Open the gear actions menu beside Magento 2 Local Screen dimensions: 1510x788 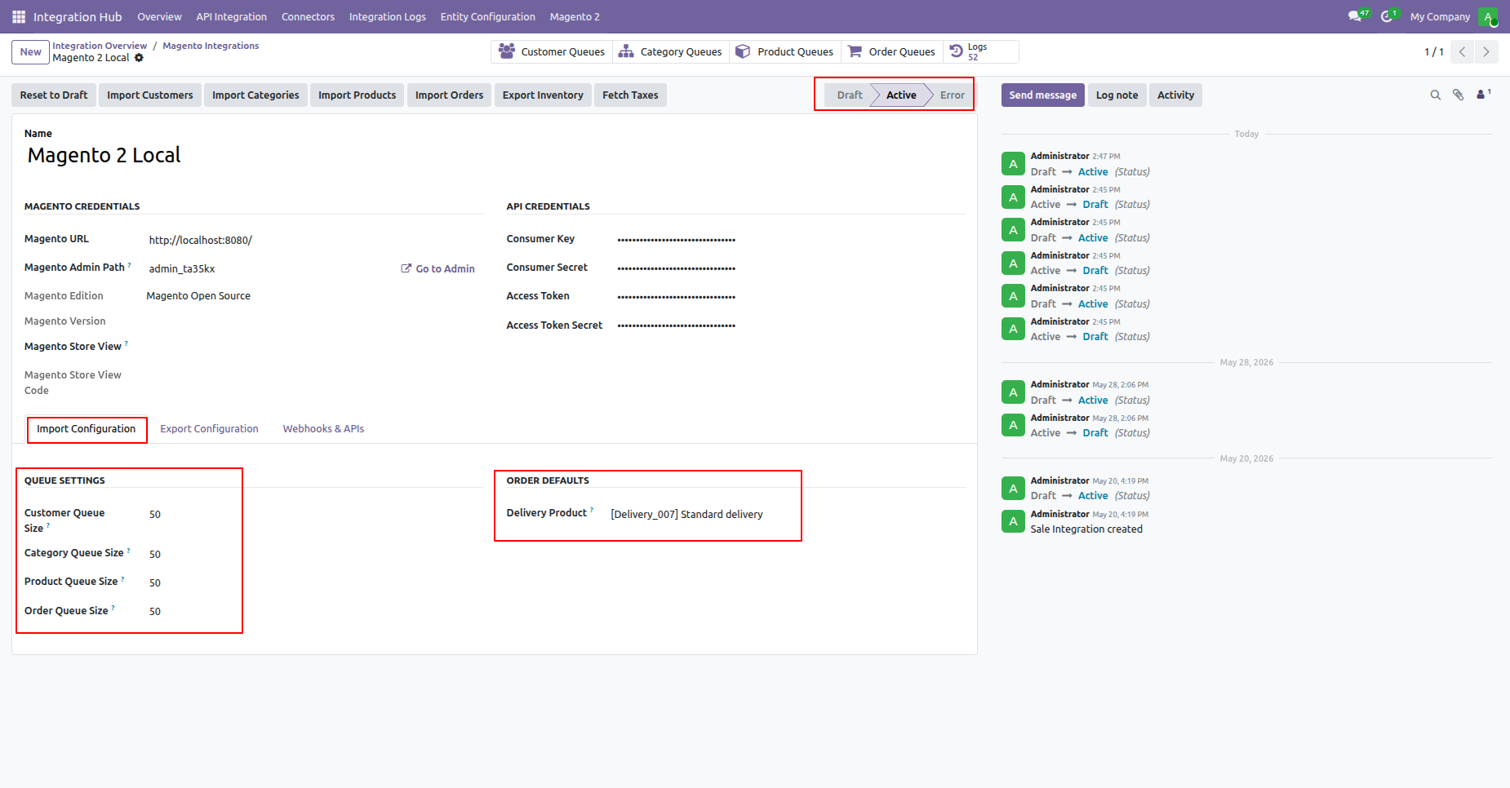(139, 58)
